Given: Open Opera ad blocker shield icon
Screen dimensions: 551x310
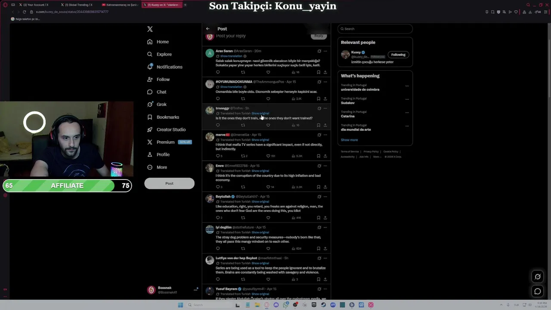Looking at the screenshot, I should (x=498, y=12).
